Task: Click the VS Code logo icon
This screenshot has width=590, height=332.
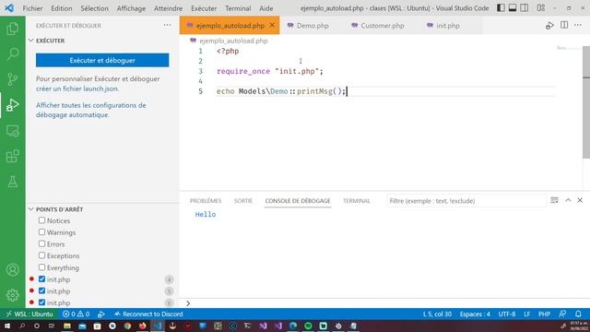Action: 9,8
